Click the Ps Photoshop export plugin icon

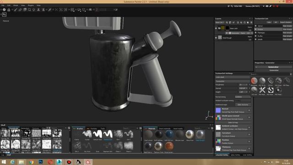pos(4,15)
